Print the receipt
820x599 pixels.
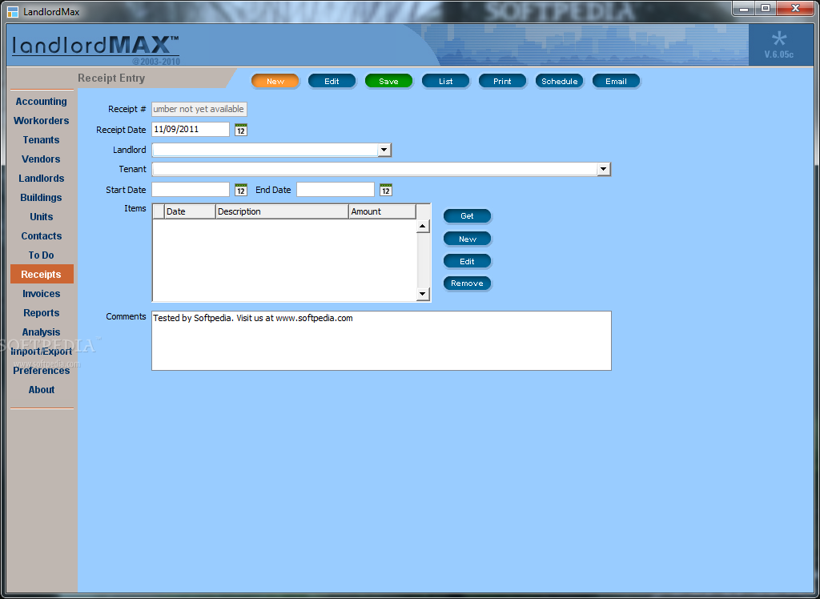click(x=502, y=81)
